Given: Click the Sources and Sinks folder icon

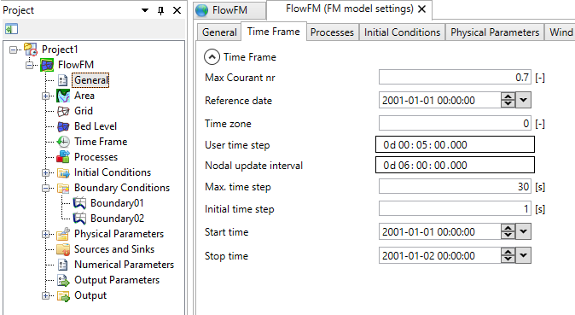Looking at the screenshot, I should point(63,249).
